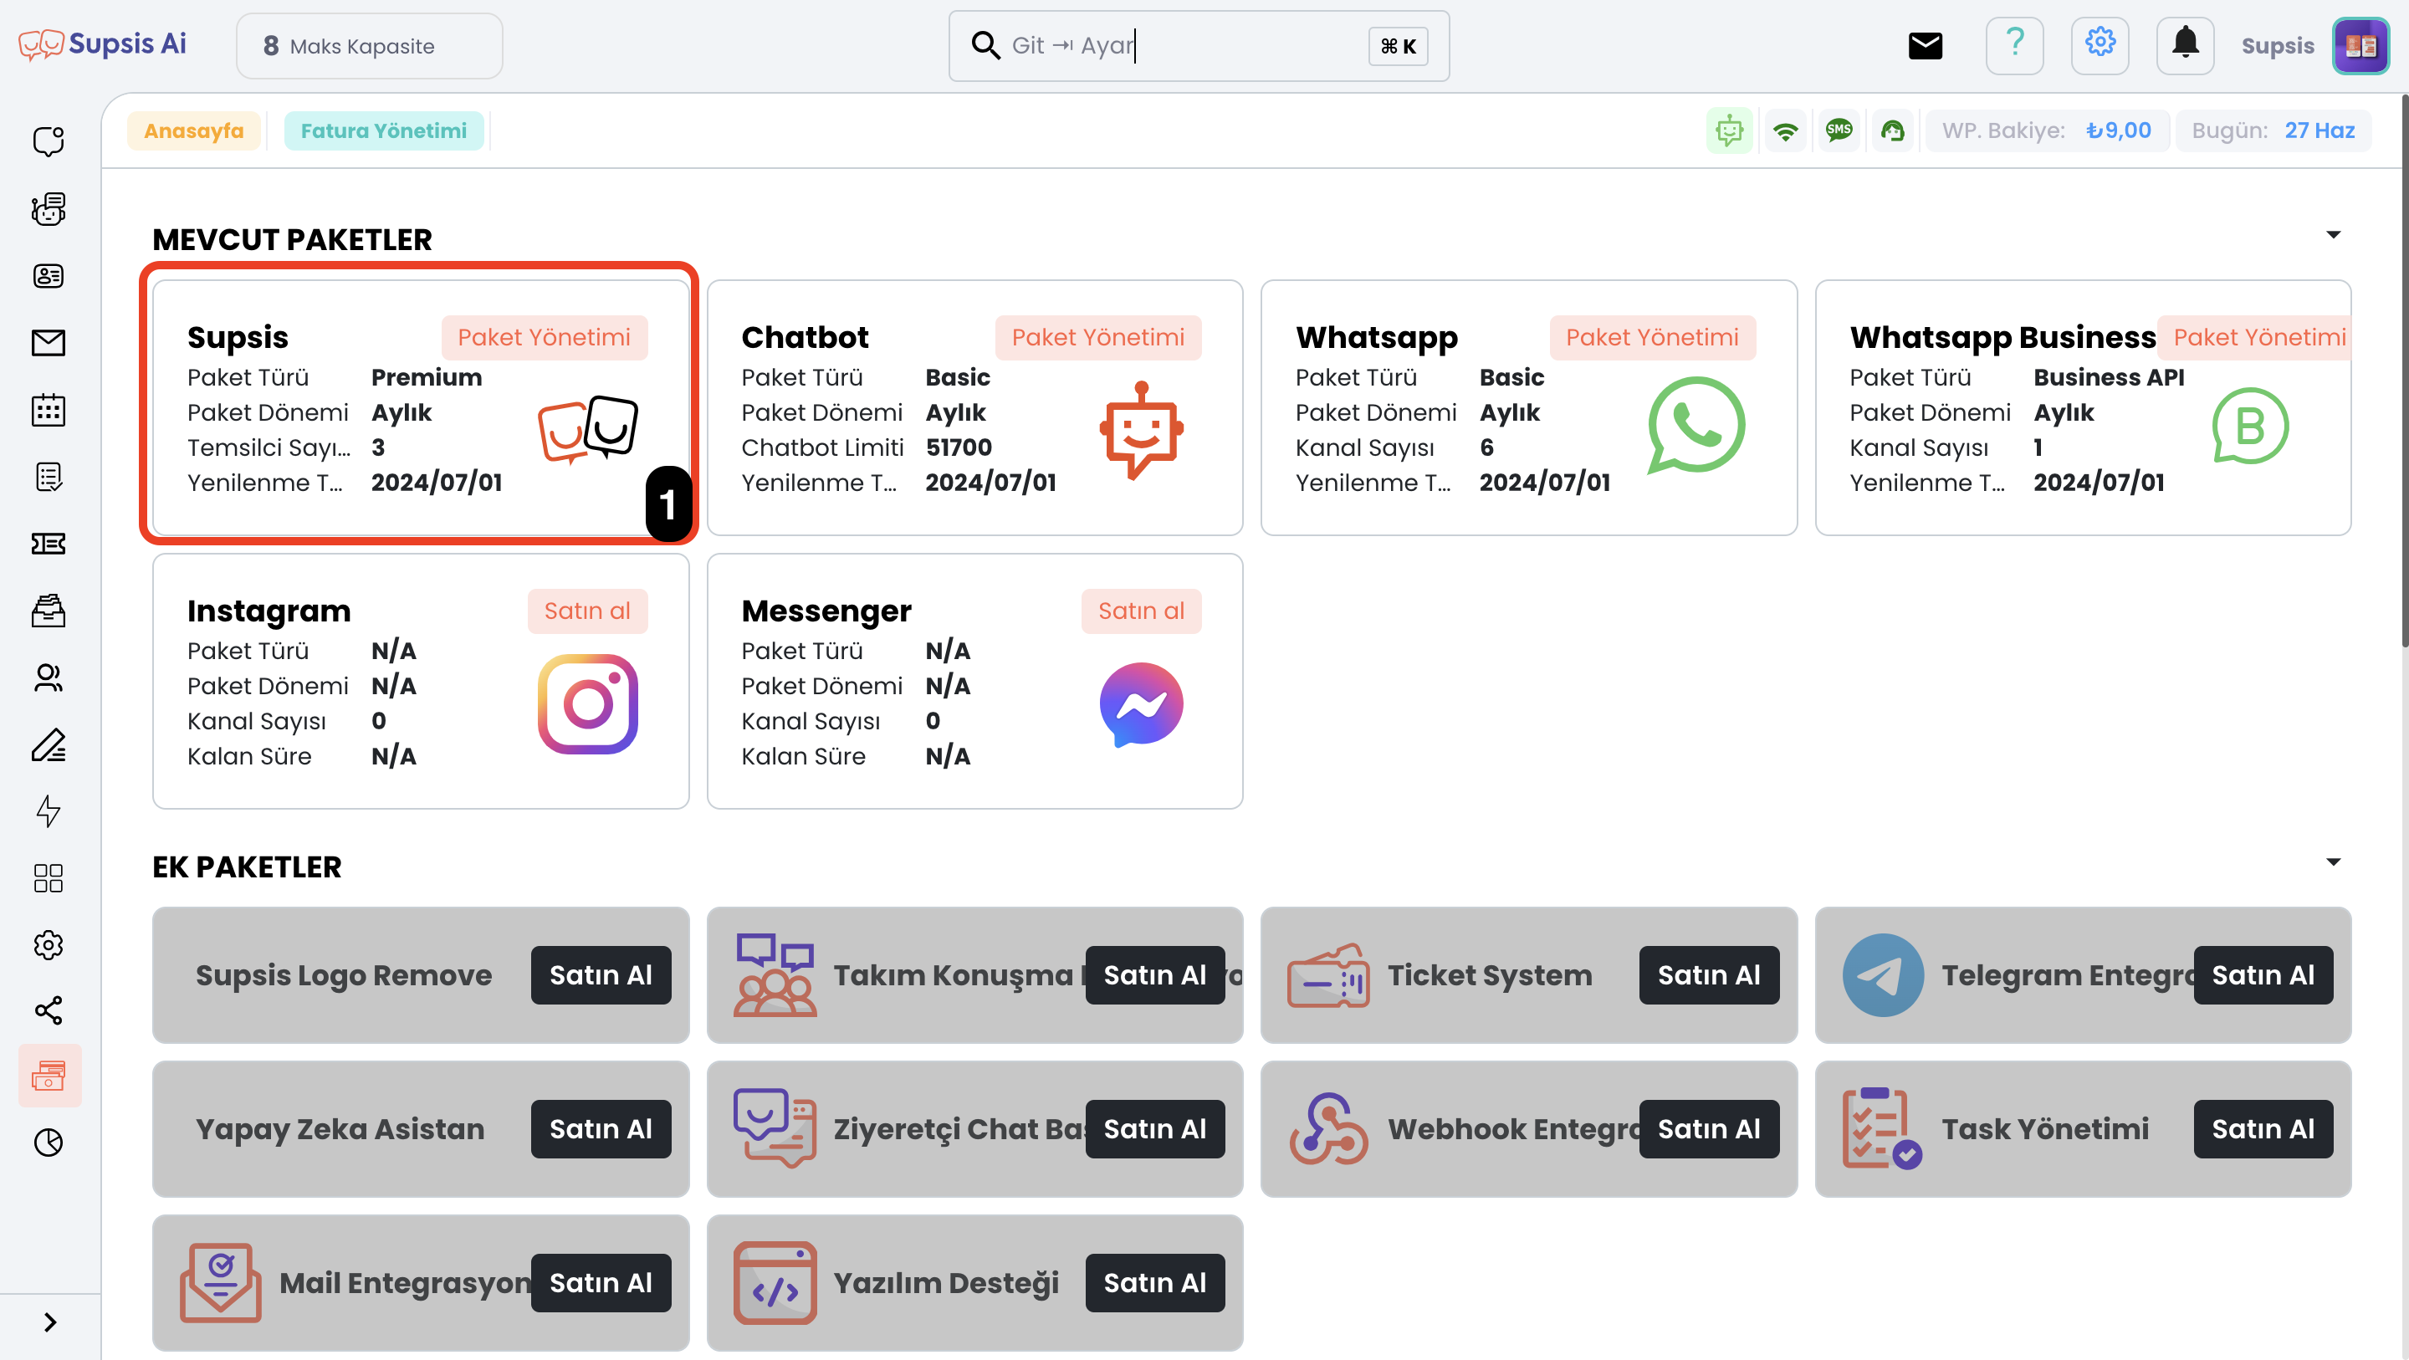Expand the sidebar with the chevron arrow

[50, 1322]
